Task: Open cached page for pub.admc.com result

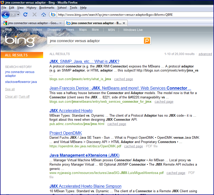Action: (x=117, y=124)
